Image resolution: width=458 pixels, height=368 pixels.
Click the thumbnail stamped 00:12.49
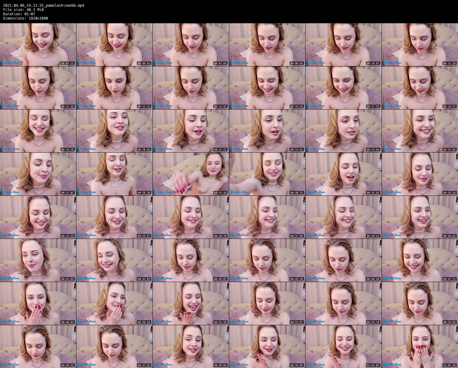(x=38, y=88)
